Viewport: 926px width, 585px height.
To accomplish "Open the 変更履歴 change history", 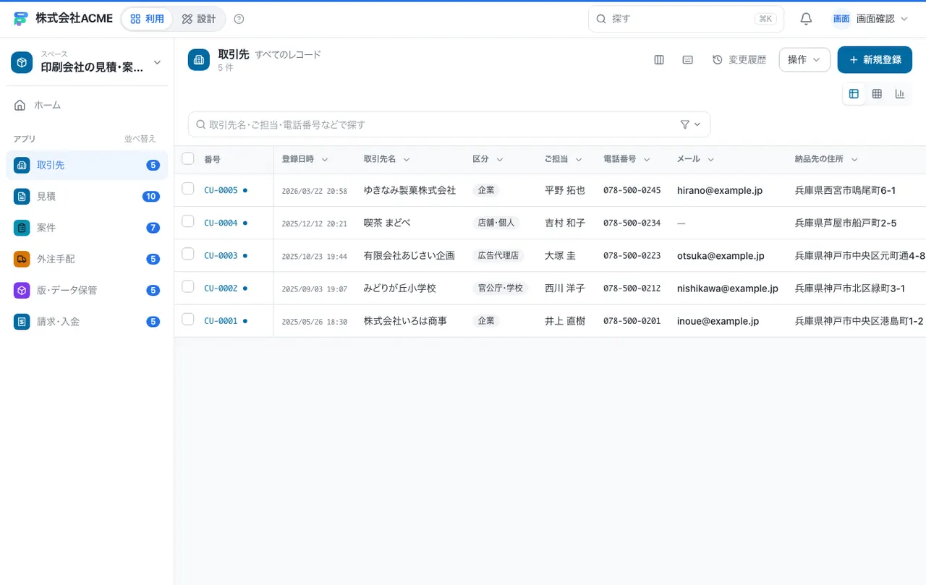I will click(739, 60).
